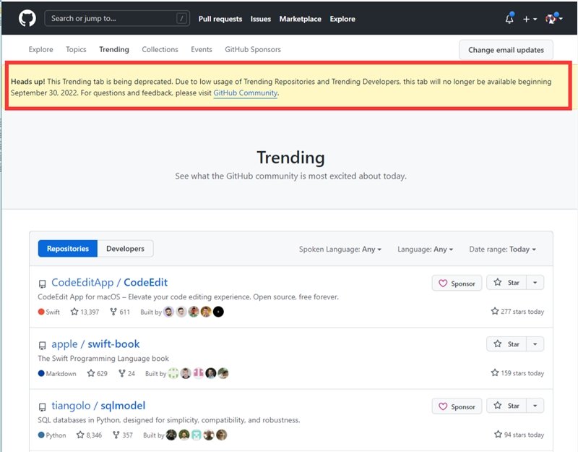The image size is (578, 452).
Task: Click the pink swift-book contributor avatar
Action: 198,373
